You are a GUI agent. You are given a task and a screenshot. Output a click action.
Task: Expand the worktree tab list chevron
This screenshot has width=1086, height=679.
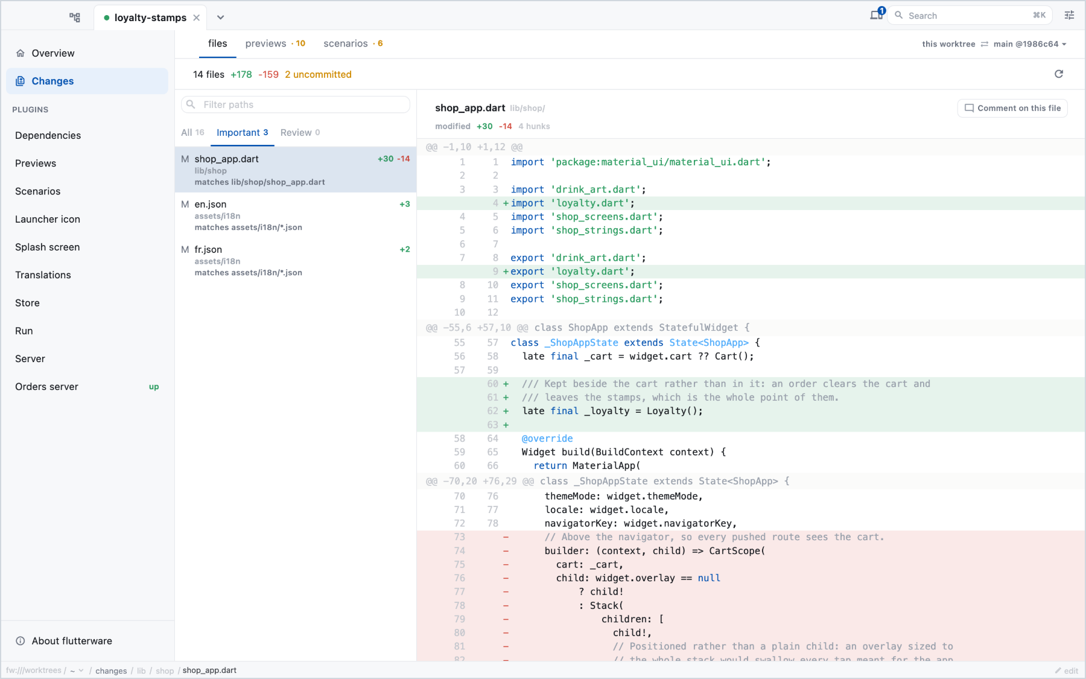[x=221, y=18]
